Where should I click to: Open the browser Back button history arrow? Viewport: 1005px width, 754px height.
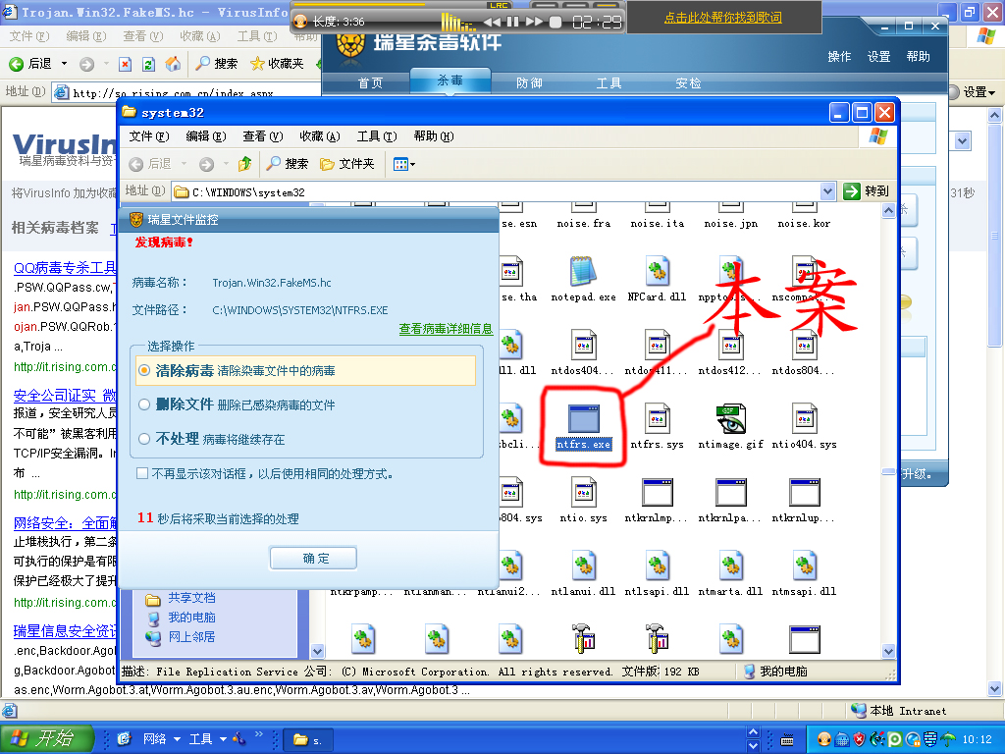pyautogui.click(x=64, y=64)
